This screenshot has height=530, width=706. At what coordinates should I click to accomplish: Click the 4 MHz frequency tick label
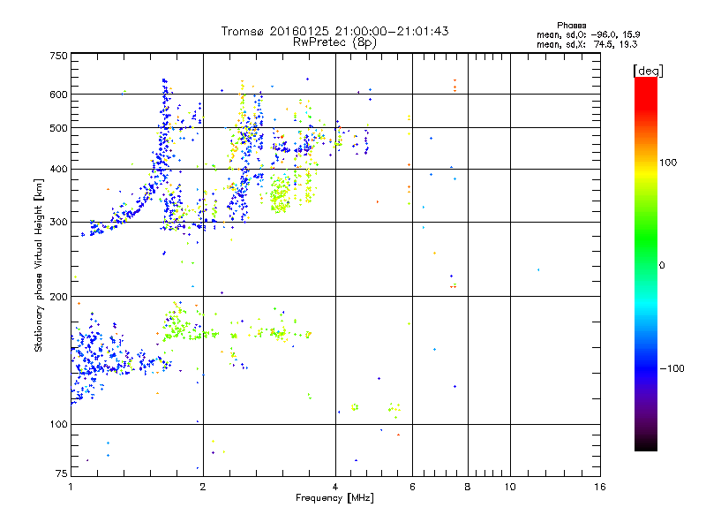(335, 487)
